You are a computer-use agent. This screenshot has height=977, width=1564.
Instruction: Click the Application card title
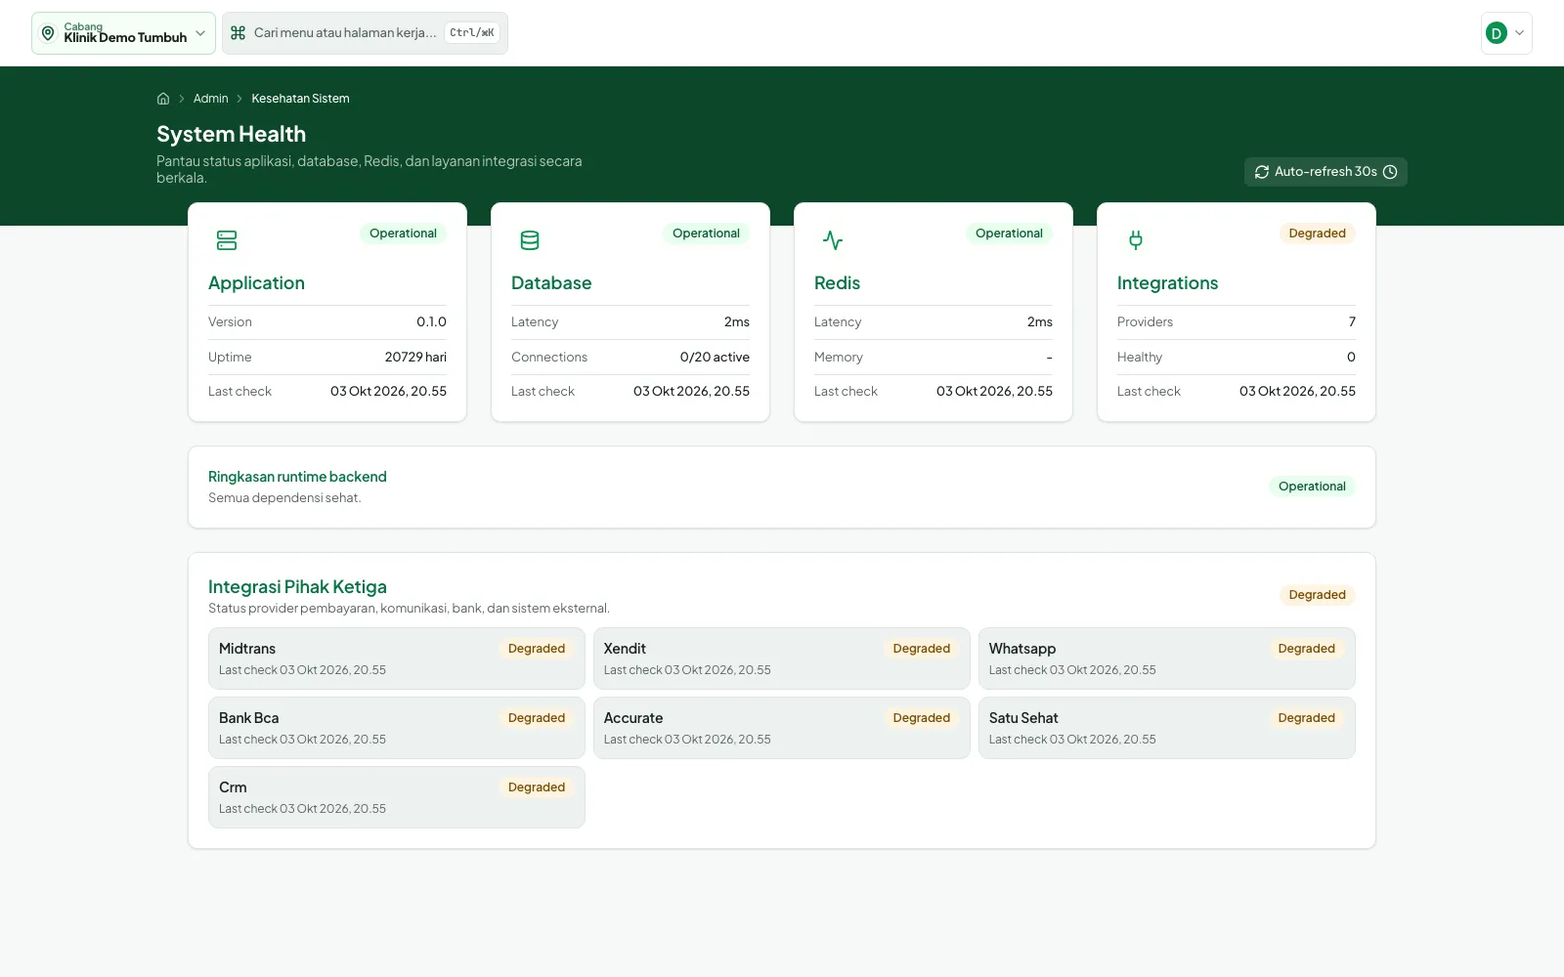coord(256,283)
